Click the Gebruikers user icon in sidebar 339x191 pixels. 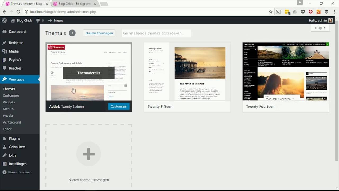tap(5, 147)
